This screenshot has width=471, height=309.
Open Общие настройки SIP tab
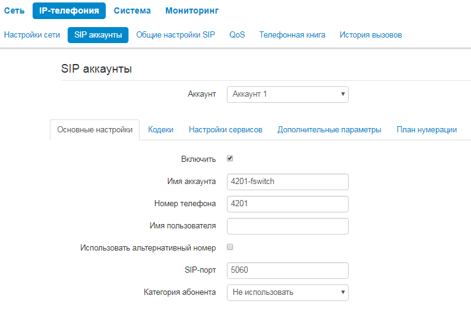pyautogui.click(x=176, y=35)
